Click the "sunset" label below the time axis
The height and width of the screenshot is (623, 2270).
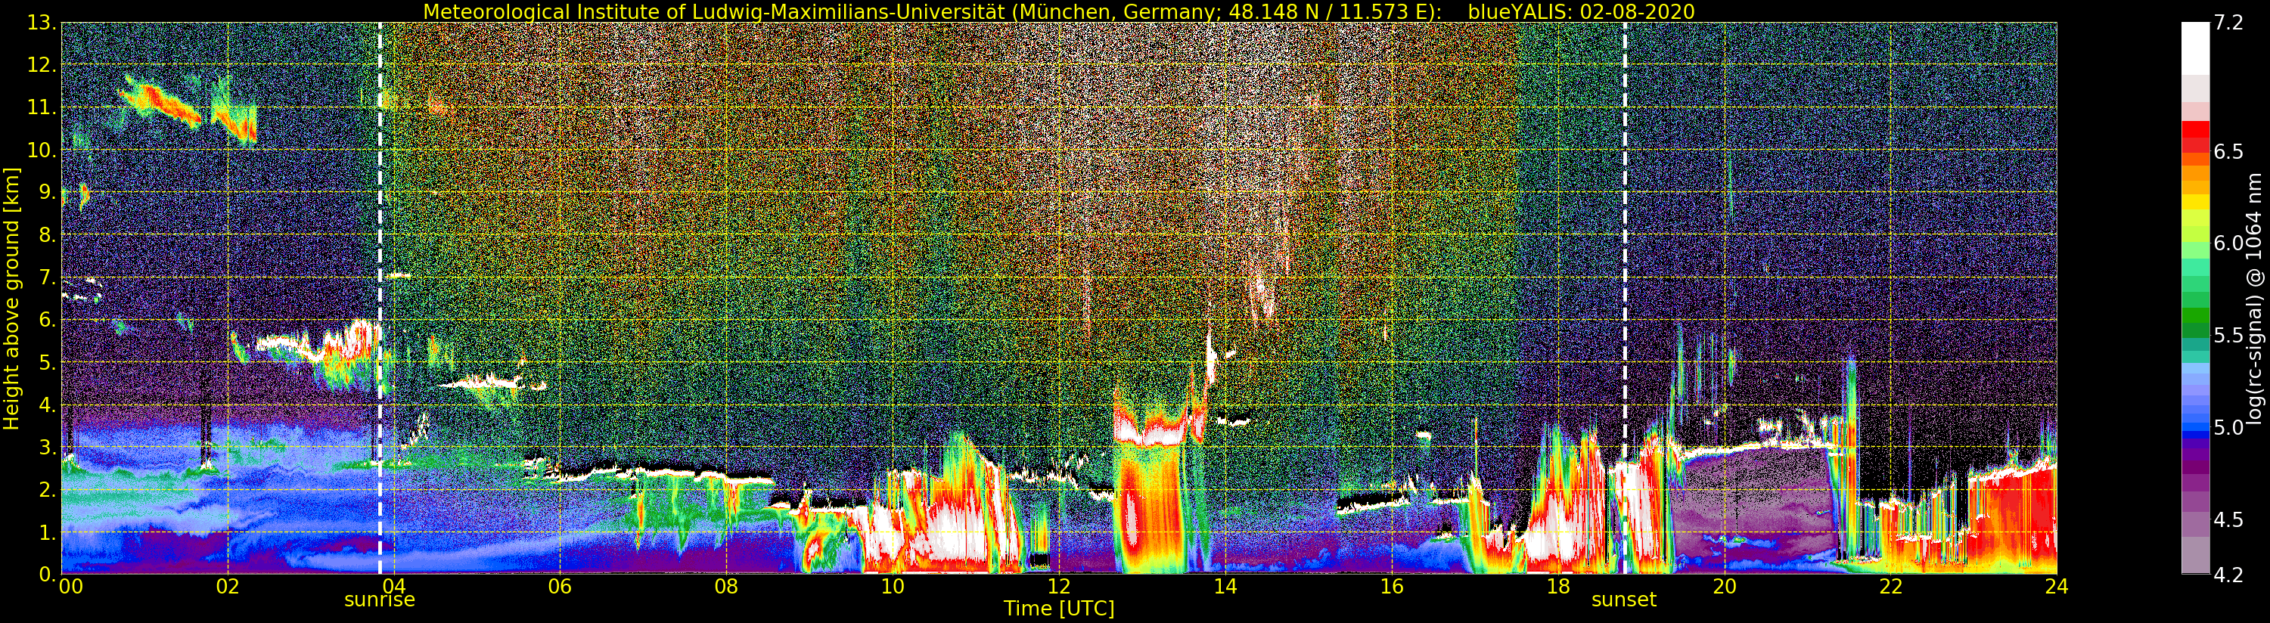(x=1623, y=600)
